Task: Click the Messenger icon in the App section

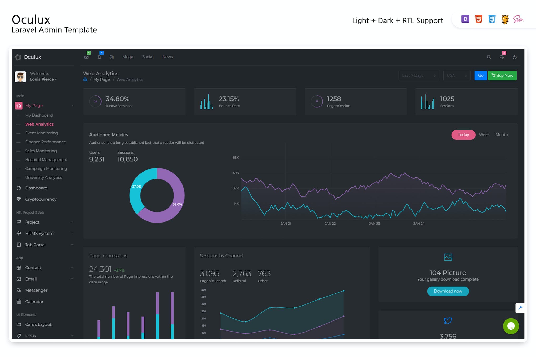Action: (19, 290)
